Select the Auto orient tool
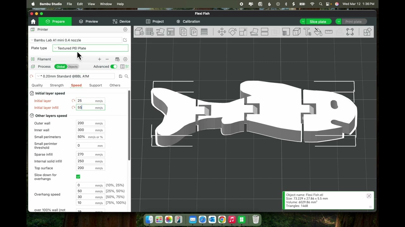405x227 pixels. [160, 32]
